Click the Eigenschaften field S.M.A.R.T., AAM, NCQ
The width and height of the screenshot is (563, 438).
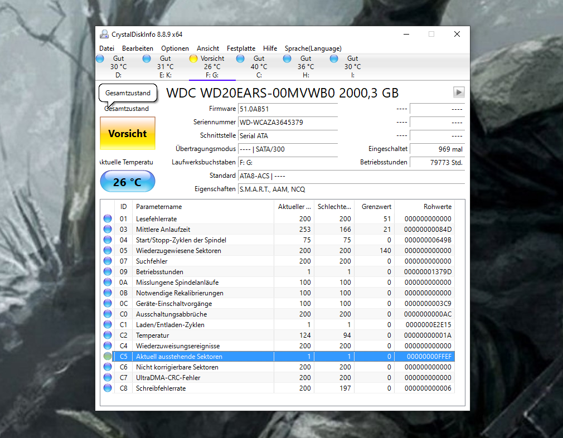coord(351,189)
